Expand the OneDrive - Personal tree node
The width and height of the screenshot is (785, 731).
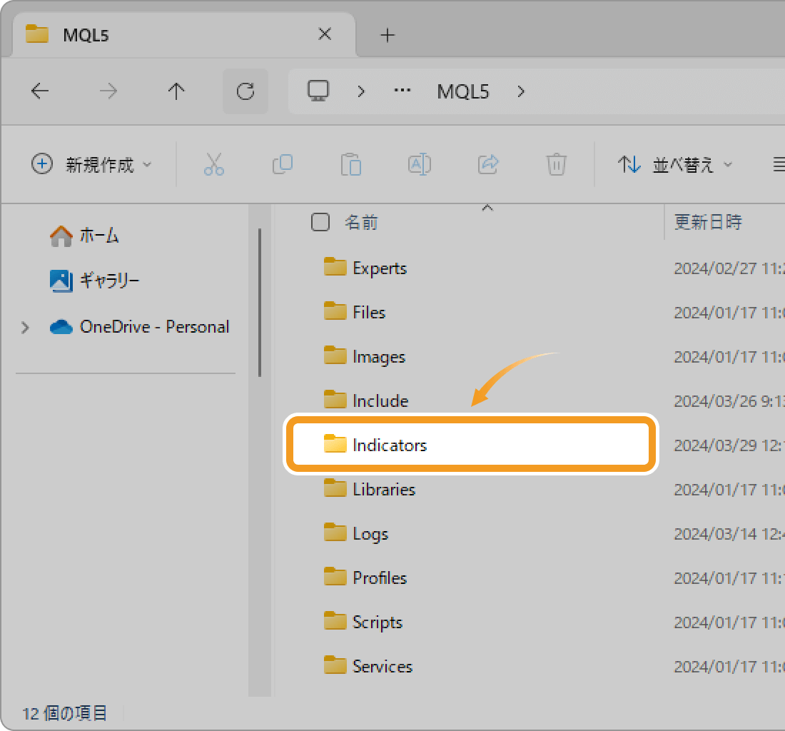[x=25, y=328]
